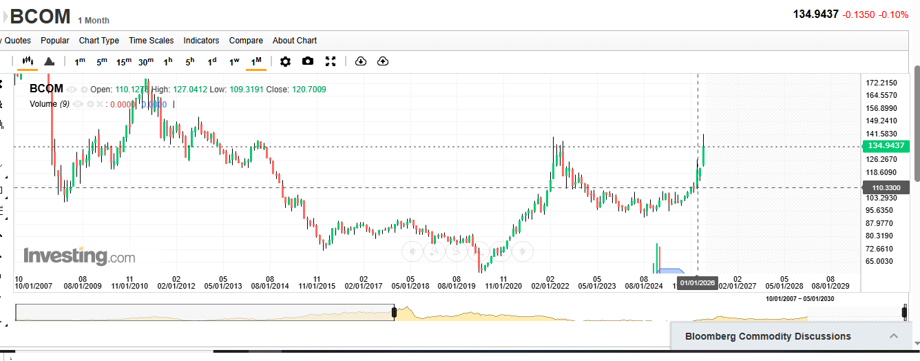Open the Chart Type menu

coord(98,41)
